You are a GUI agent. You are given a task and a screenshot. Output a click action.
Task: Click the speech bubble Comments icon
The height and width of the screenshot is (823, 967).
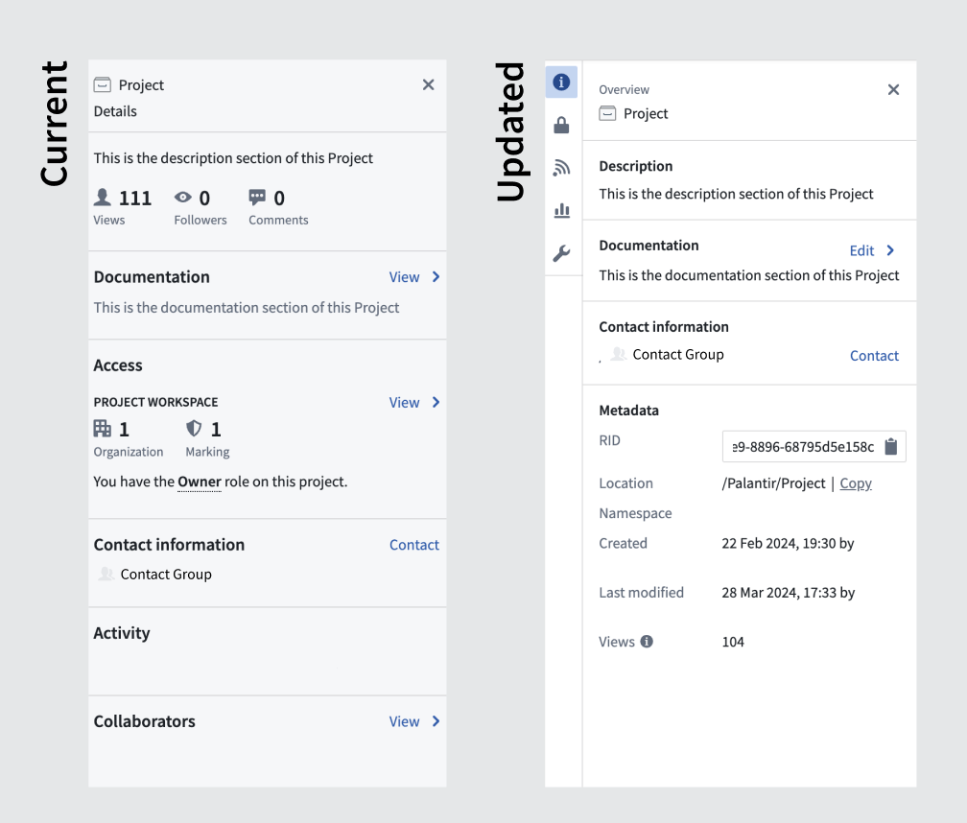point(257,198)
